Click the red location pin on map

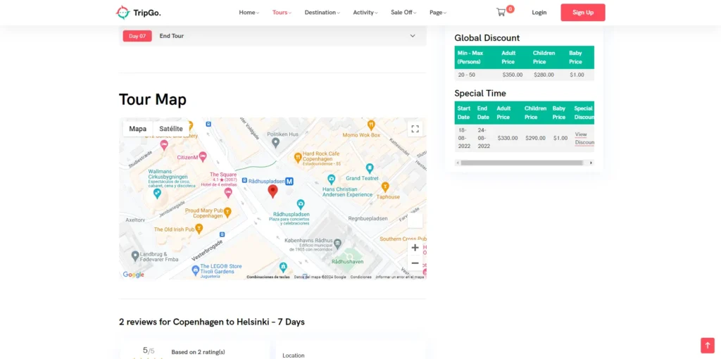[272, 191]
